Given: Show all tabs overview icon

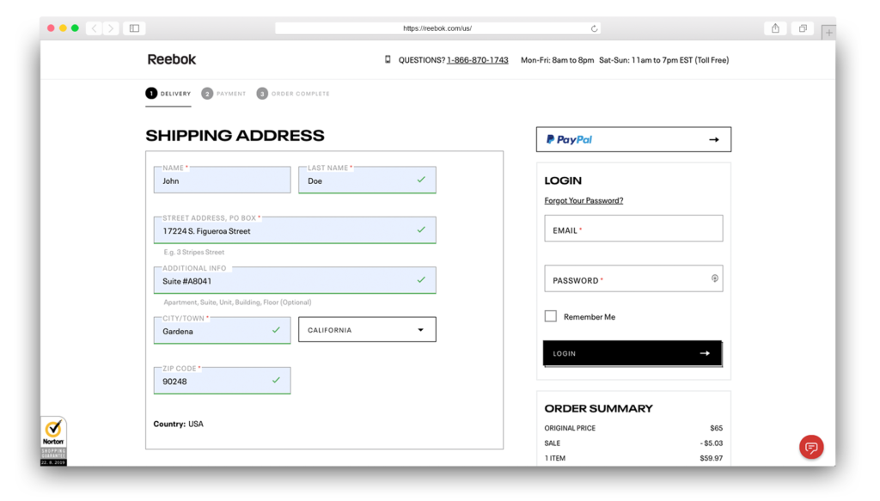Looking at the screenshot, I should pyautogui.click(x=803, y=28).
